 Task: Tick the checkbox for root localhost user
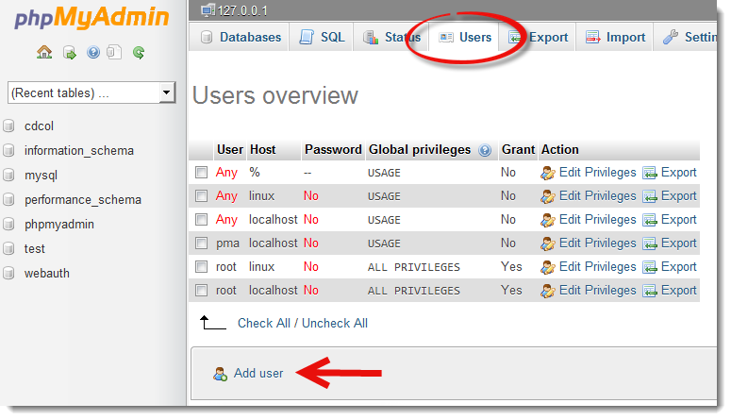202,290
